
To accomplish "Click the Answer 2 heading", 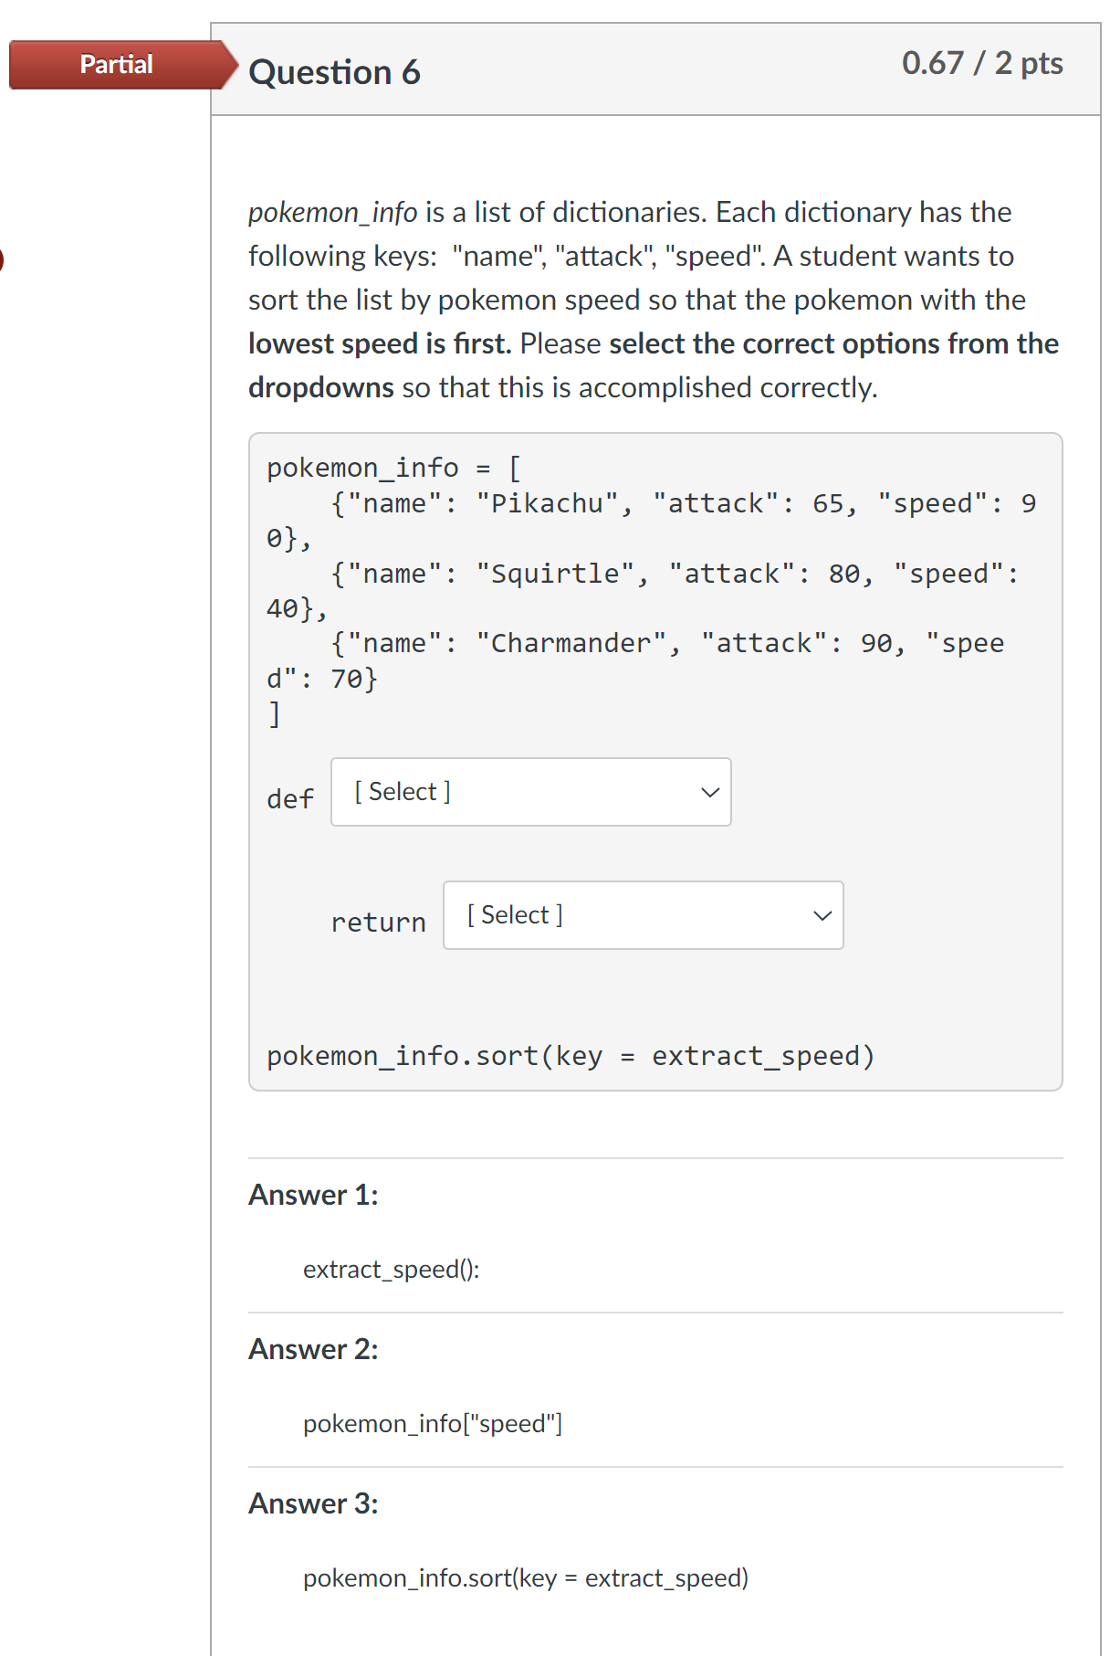I will tap(313, 1349).
